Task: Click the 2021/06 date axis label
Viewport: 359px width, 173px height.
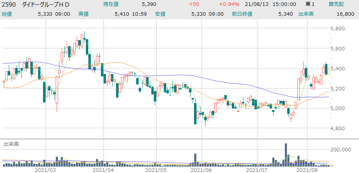Action: tap(202, 170)
